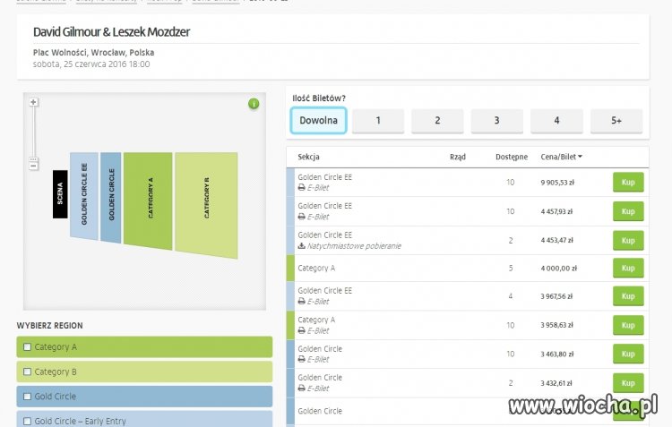Click David Gilmour & Leszek Mozdzer title
672x427 pixels.
click(111, 31)
